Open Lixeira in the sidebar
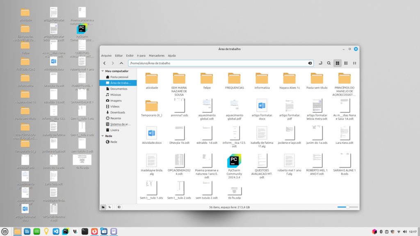This screenshot has height=236, width=420. 114,130
